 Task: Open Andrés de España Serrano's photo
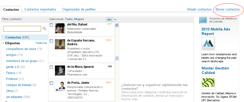pos(60,44)
